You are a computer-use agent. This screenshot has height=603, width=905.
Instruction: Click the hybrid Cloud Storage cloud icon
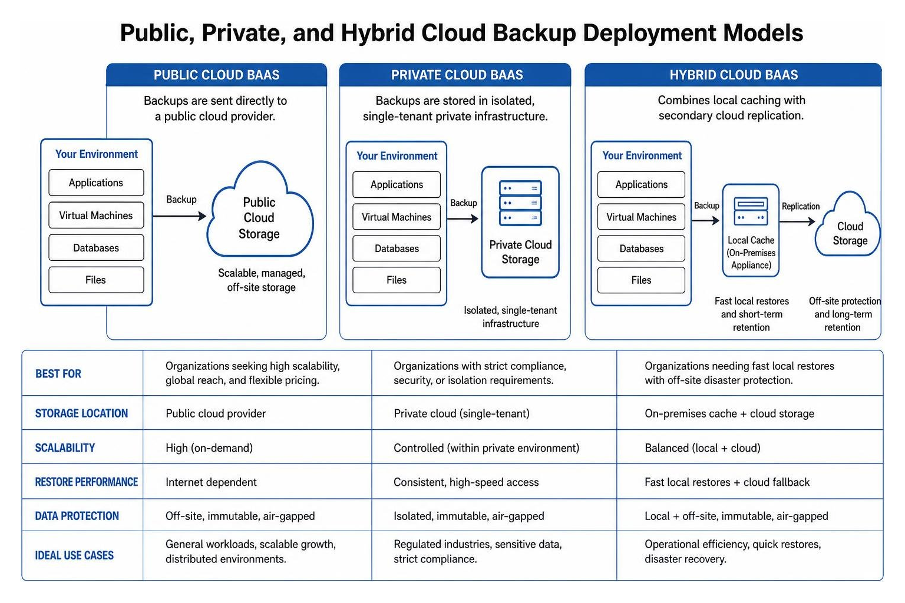pyautogui.click(x=848, y=224)
